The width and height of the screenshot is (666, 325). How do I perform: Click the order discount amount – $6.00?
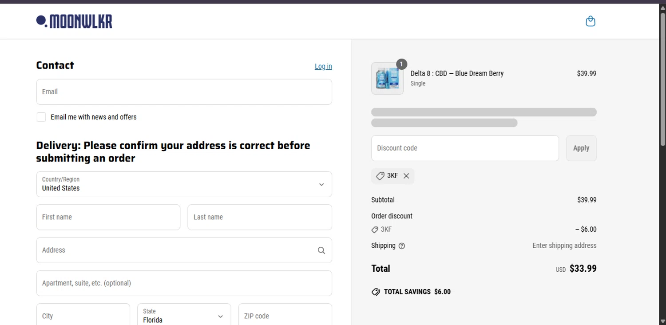pos(586,230)
